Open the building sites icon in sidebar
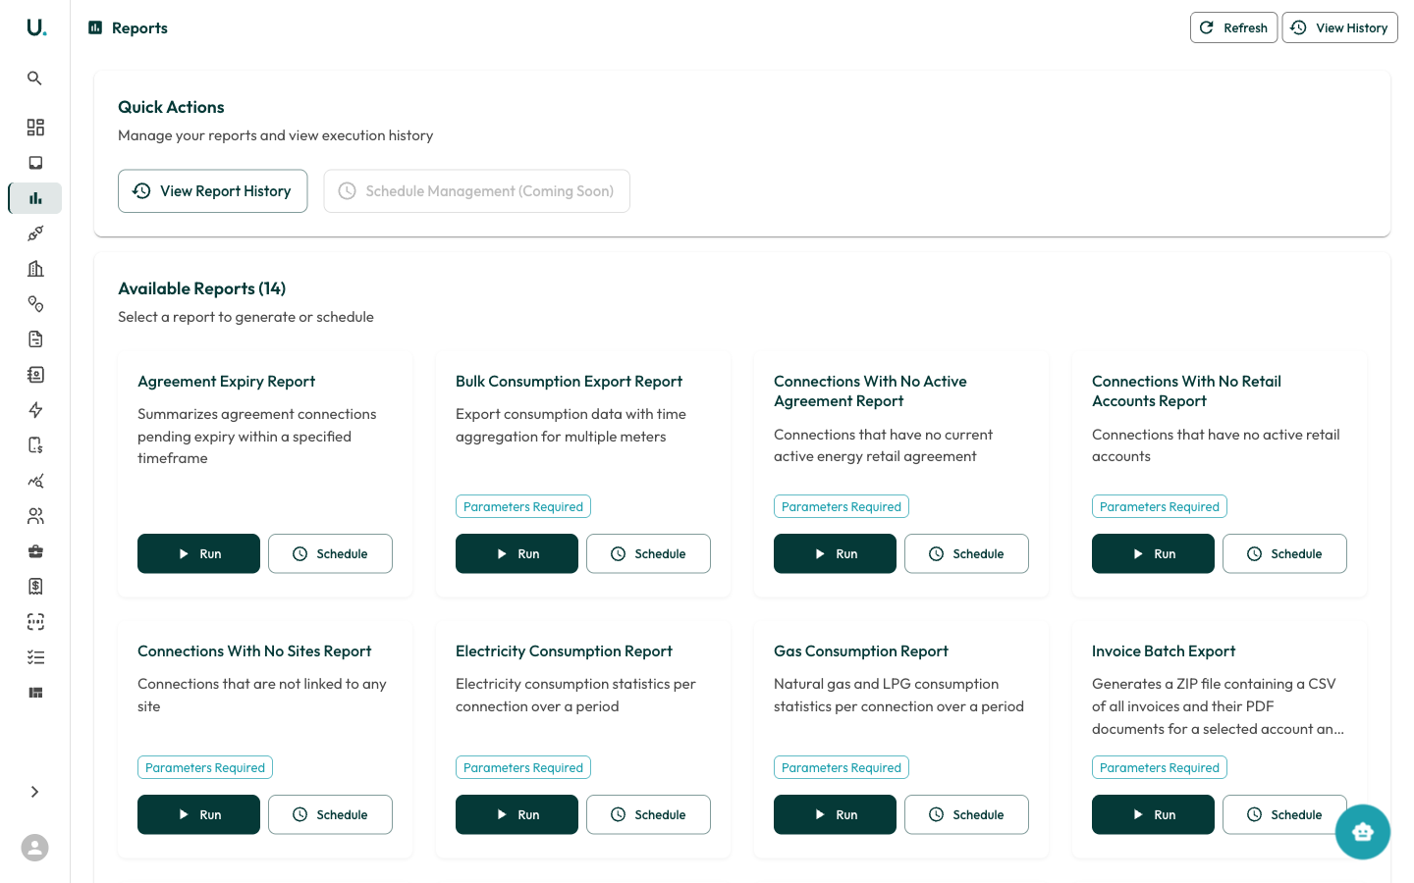This screenshot has width=1414, height=883. [x=35, y=269]
